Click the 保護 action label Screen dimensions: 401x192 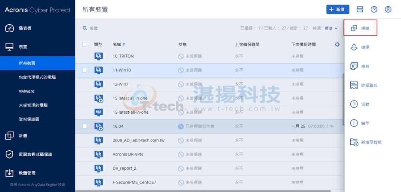(x=365, y=28)
